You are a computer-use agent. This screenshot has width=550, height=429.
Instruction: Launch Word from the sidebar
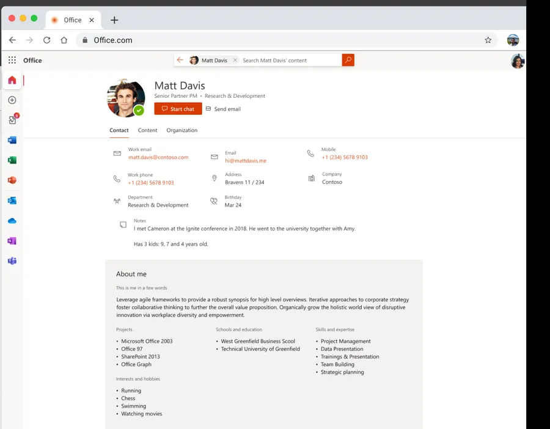coord(12,140)
